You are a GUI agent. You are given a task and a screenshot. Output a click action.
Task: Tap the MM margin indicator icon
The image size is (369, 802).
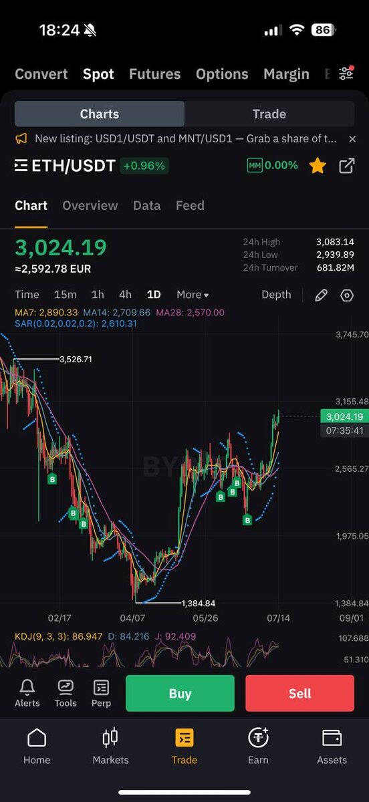[254, 165]
